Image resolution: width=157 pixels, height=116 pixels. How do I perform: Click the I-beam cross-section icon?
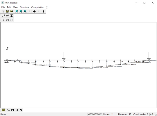click(12, 16)
